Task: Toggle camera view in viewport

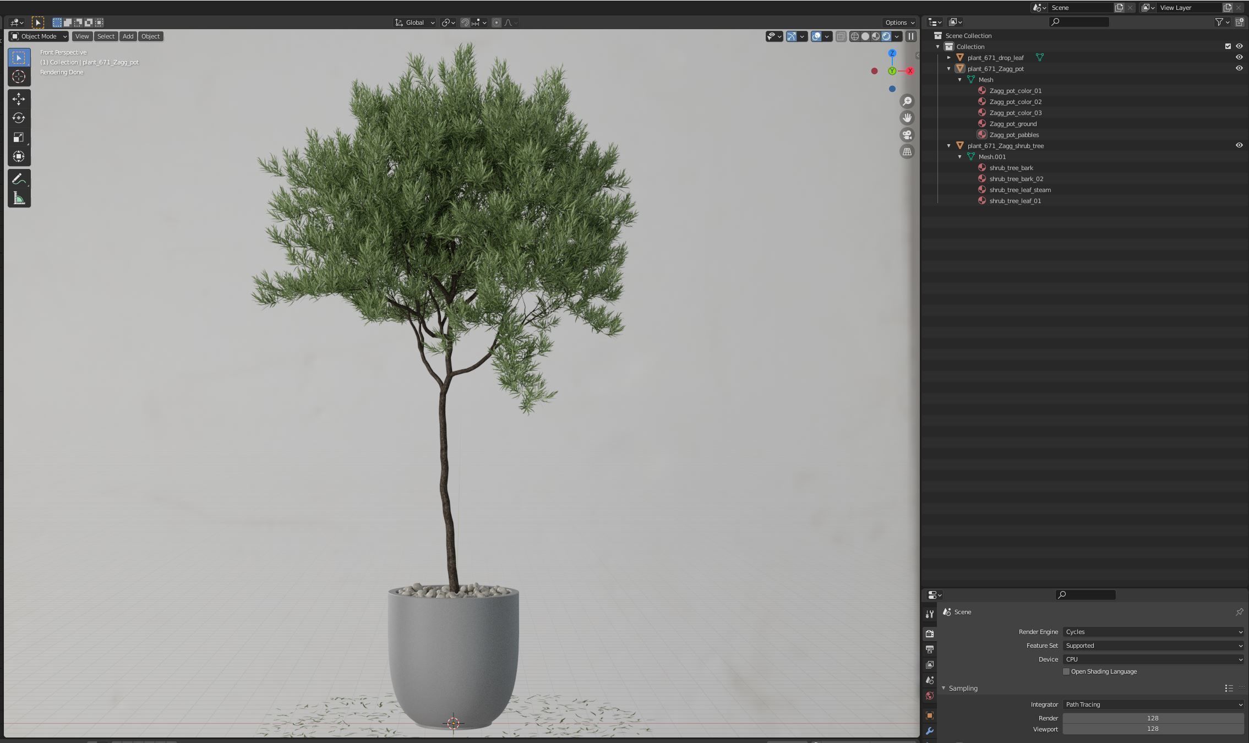Action: coord(907,135)
